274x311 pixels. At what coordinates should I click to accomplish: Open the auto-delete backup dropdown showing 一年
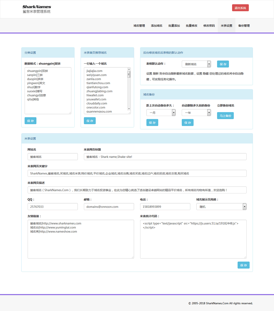196,112
